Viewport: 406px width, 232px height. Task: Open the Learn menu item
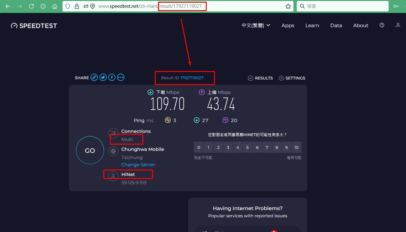coord(312,26)
